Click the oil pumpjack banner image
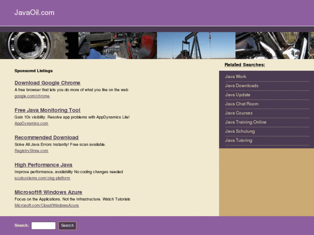 tap(196, 45)
